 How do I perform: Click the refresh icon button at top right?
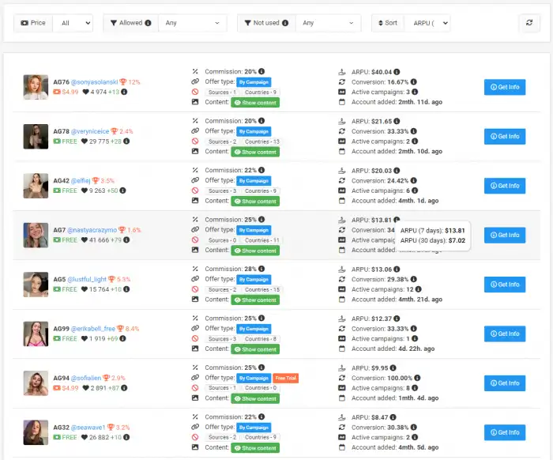click(529, 23)
